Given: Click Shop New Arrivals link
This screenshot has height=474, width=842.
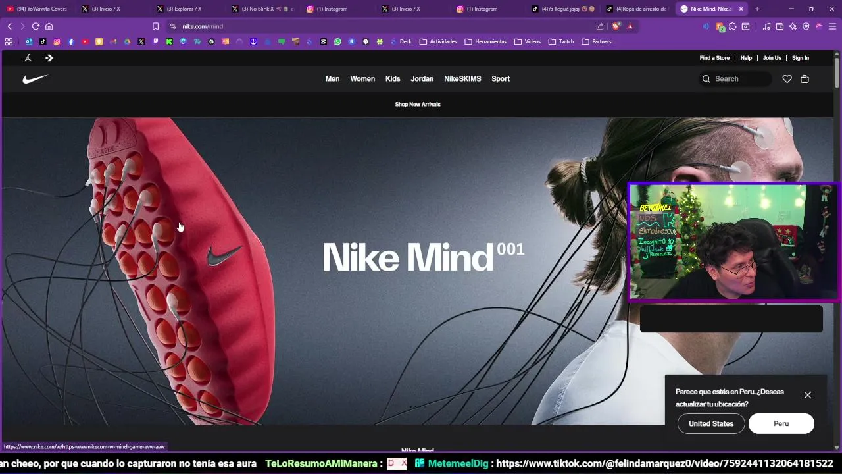Looking at the screenshot, I should tap(418, 104).
